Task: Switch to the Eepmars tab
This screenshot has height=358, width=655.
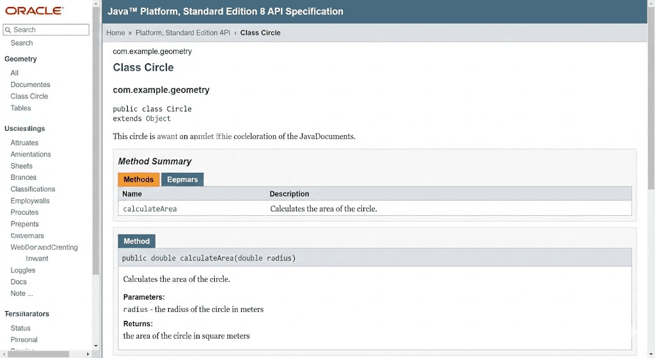Action: (182, 179)
